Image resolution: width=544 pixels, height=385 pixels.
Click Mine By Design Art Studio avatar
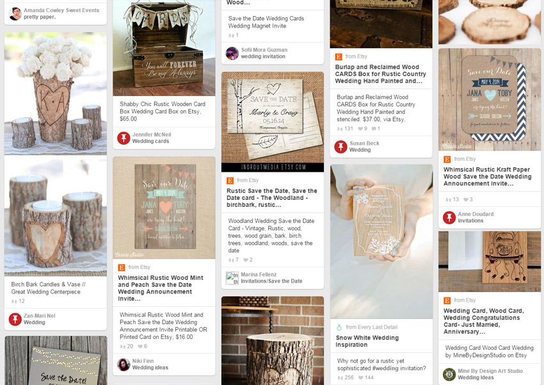tap(449, 374)
